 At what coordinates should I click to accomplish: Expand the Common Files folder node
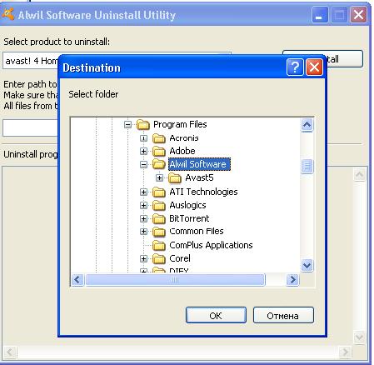(x=143, y=232)
